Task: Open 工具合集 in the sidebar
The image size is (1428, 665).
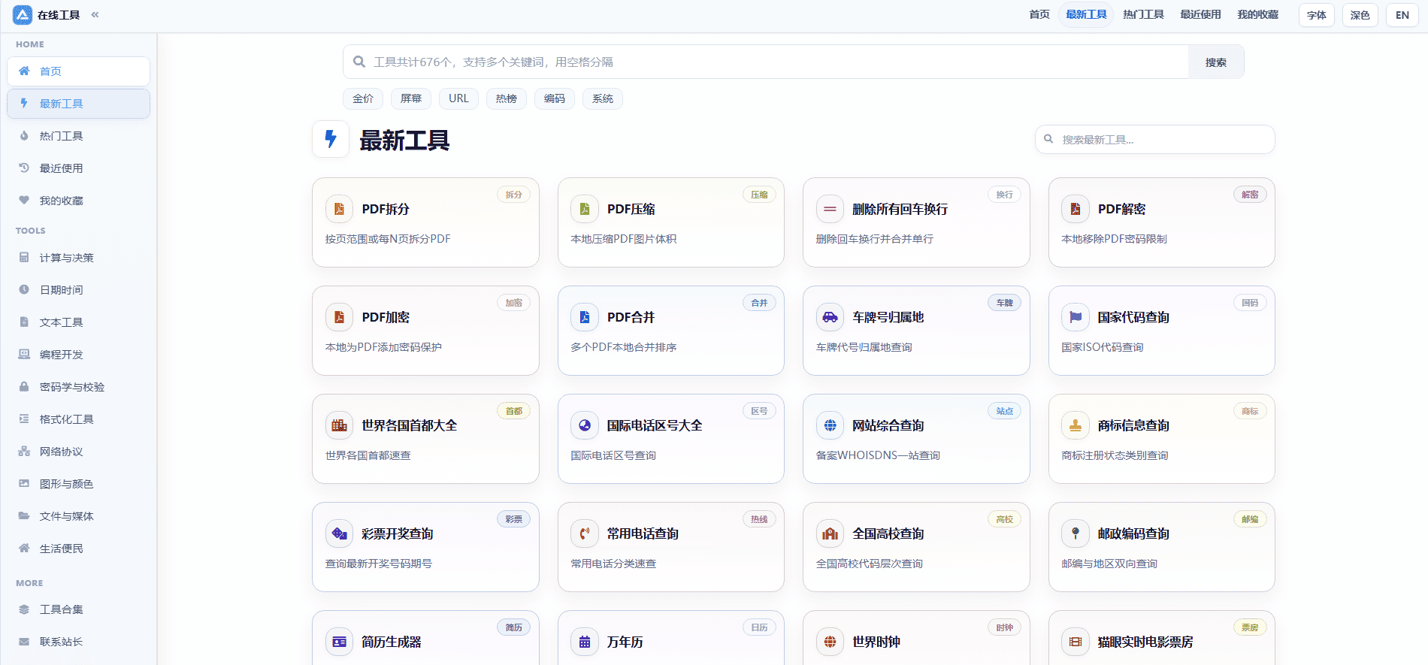Action: coord(78,609)
